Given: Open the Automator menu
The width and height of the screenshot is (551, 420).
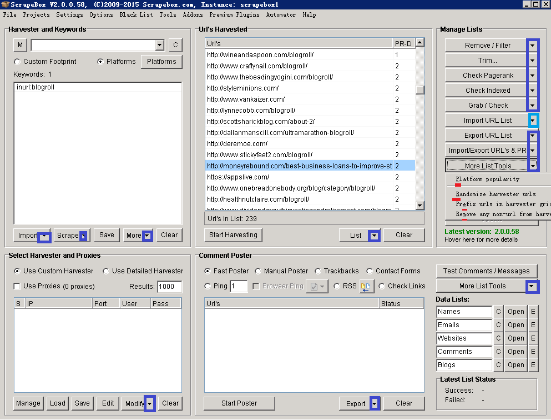Looking at the screenshot, I should [x=281, y=15].
